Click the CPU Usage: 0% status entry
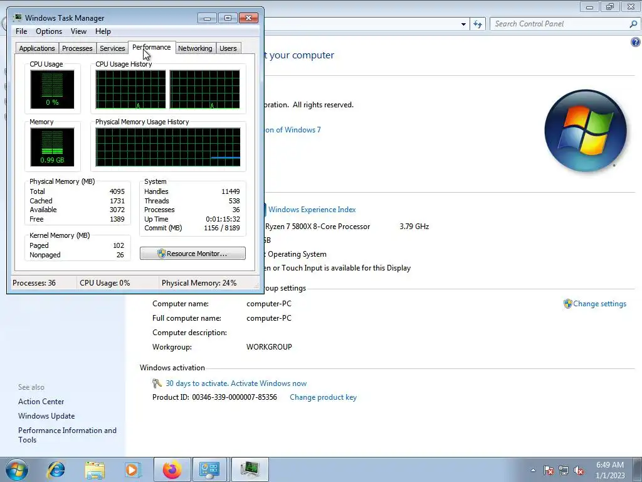Screen dimensions: 642x482 pos(105,283)
